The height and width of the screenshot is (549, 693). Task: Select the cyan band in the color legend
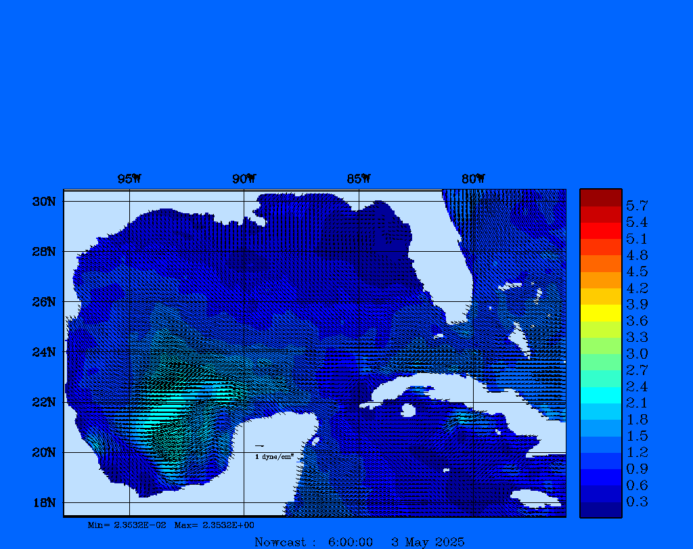tap(600, 395)
